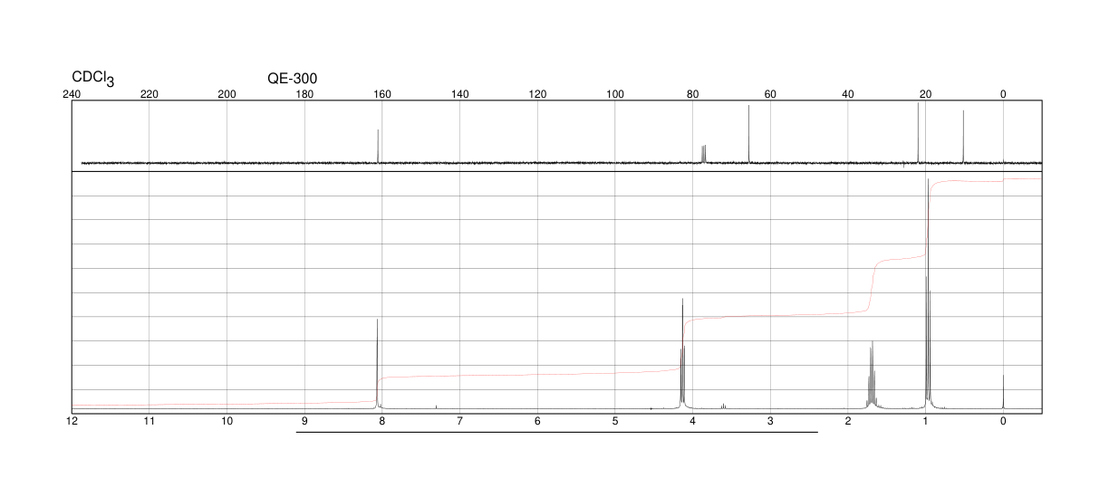Select the 20 ppm carbon axis label
Viewport: 1109px width, 478px height.
925,94
